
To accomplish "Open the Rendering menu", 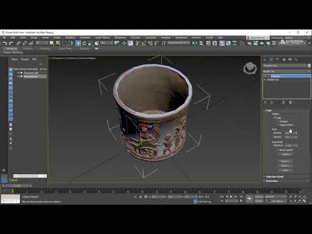I will pyautogui.click(x=120, y=38).
